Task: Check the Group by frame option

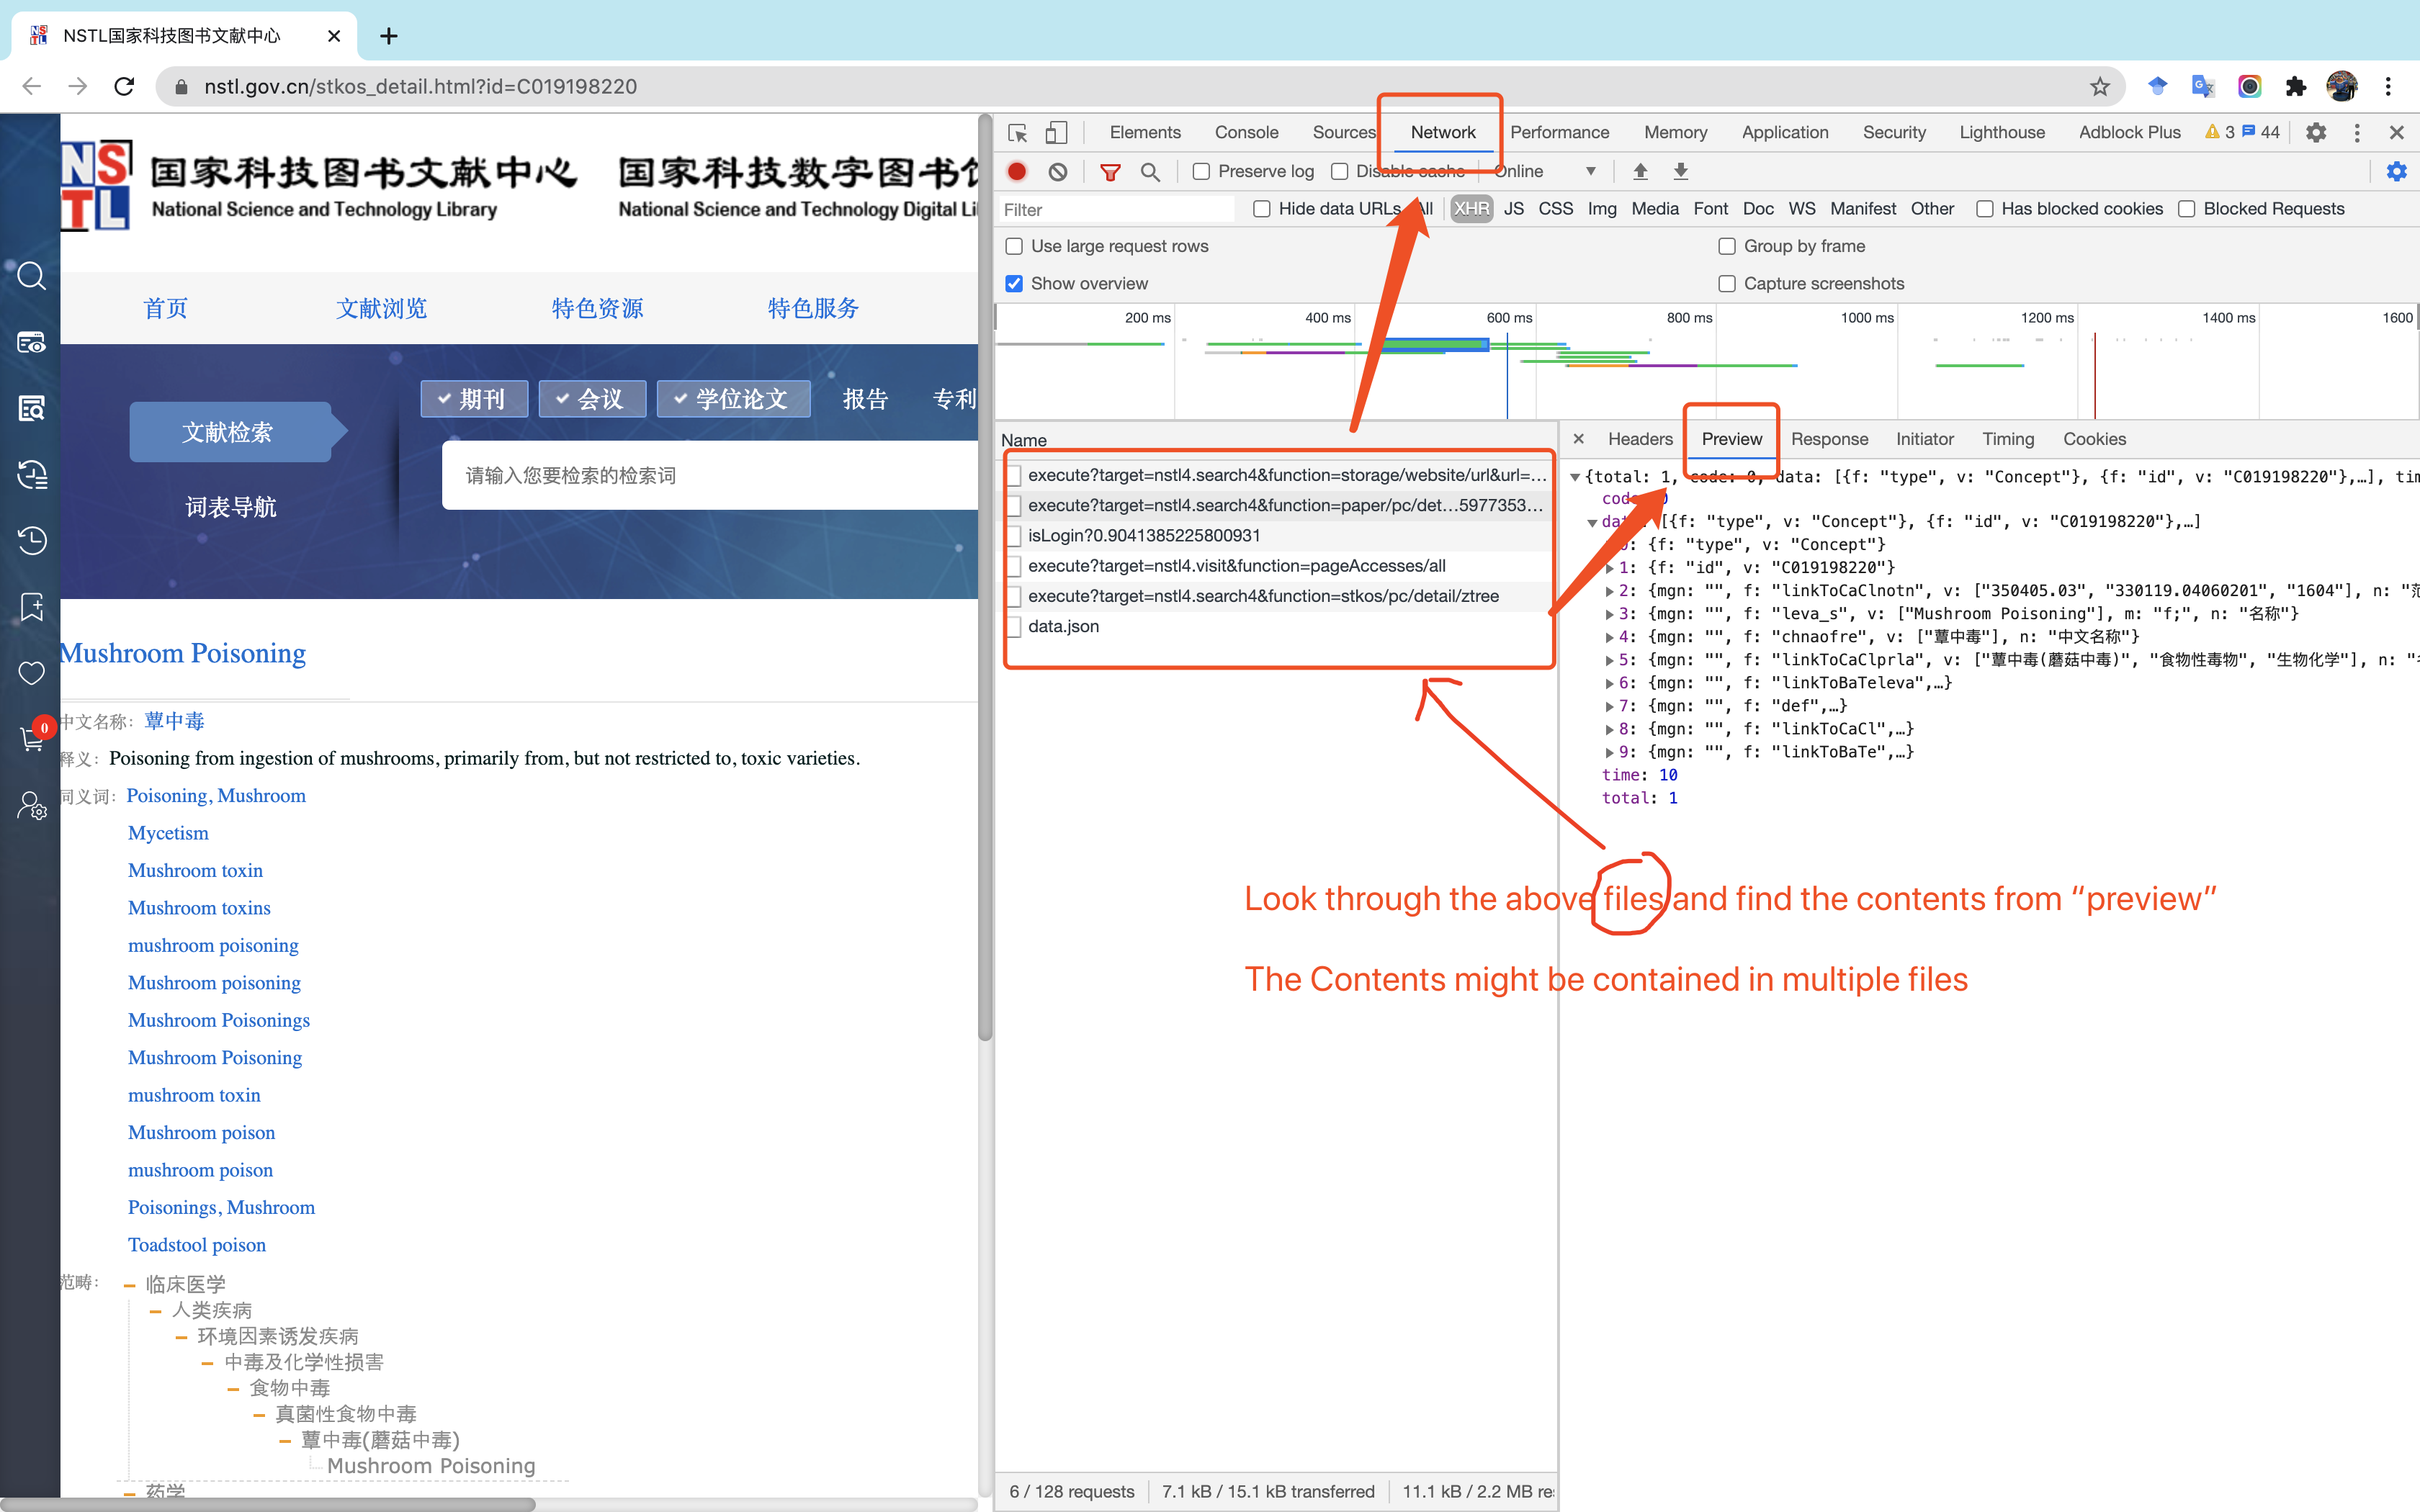Action: pyautogui.click(x=1727, y=247)
